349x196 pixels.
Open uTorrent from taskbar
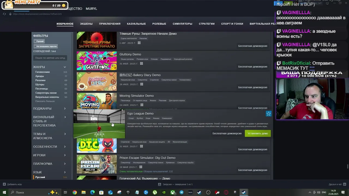(155, 192)
